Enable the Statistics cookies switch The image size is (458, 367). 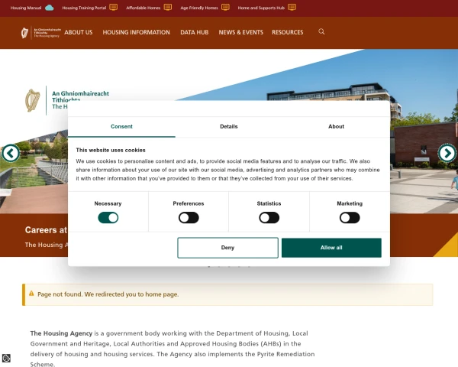[x=269, y=218]
